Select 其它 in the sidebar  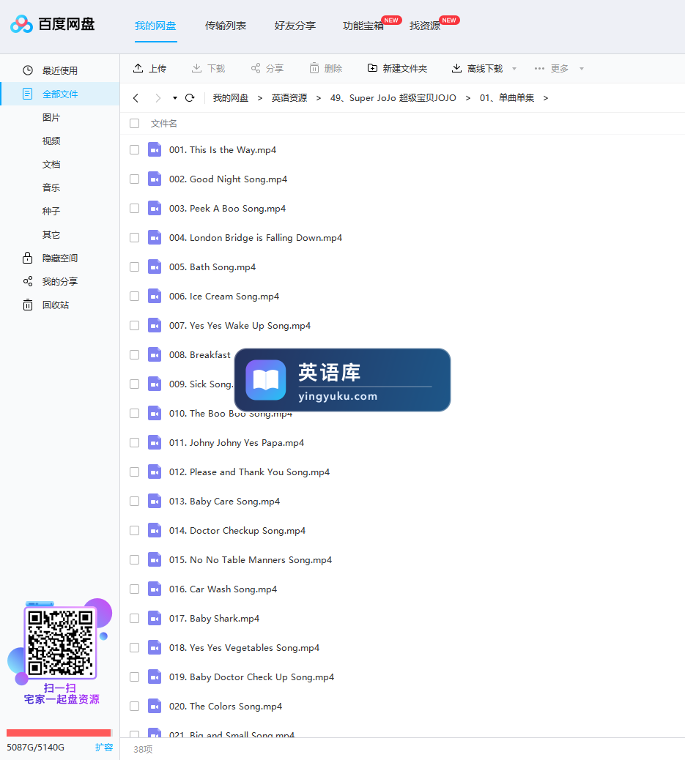(51, 234)
